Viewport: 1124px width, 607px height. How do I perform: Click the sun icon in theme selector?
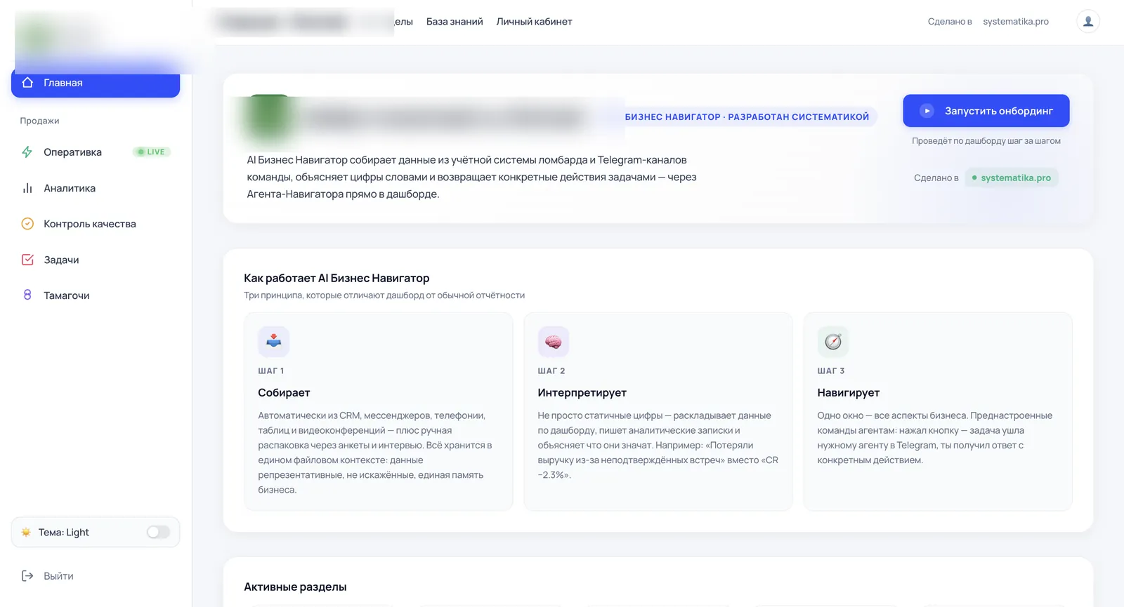pos(26,533)
